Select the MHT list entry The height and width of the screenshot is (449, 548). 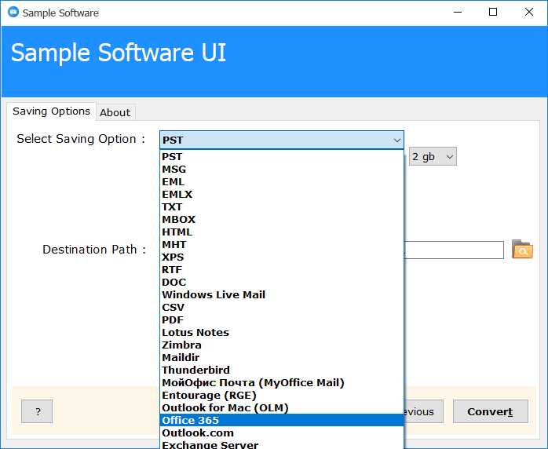point(282,245)
